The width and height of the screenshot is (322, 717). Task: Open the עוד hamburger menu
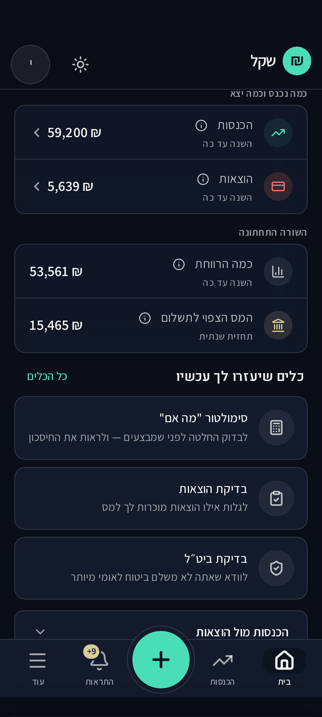pyautogui.click(x=38, y=668)
